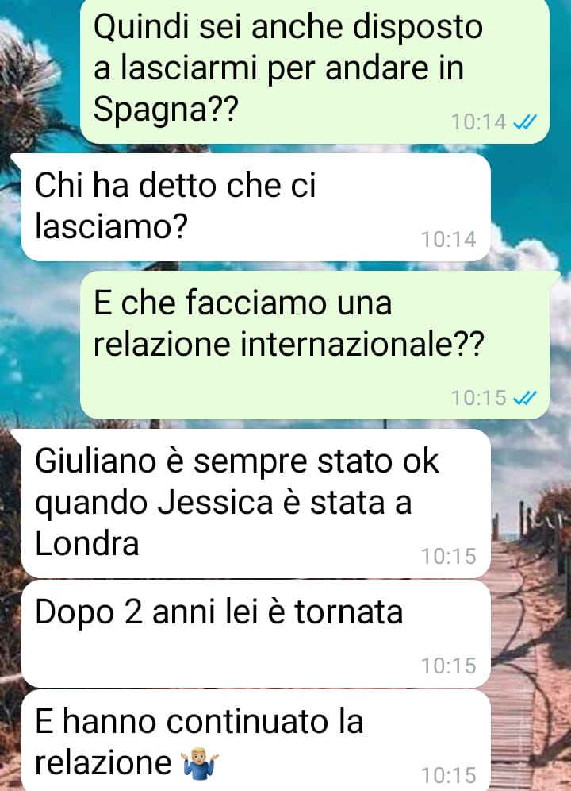Tap the word 'Londra' in the received message
The image size is (571, 791).
(x=86, y=544)
